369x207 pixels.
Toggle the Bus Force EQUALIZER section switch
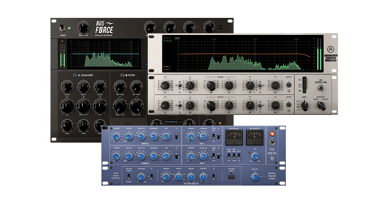click(x=75, y=75)
